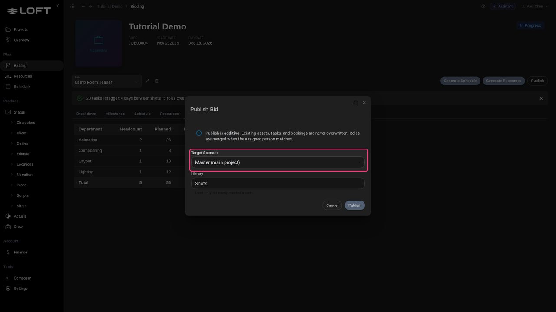
Task: Cancel the Publish Bid dialog
Action: coord(332,205)
